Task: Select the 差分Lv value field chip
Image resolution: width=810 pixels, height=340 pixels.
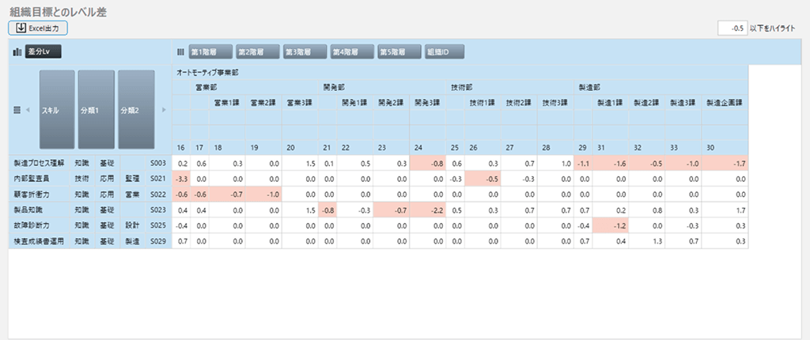Action: [x=44, y=52]
